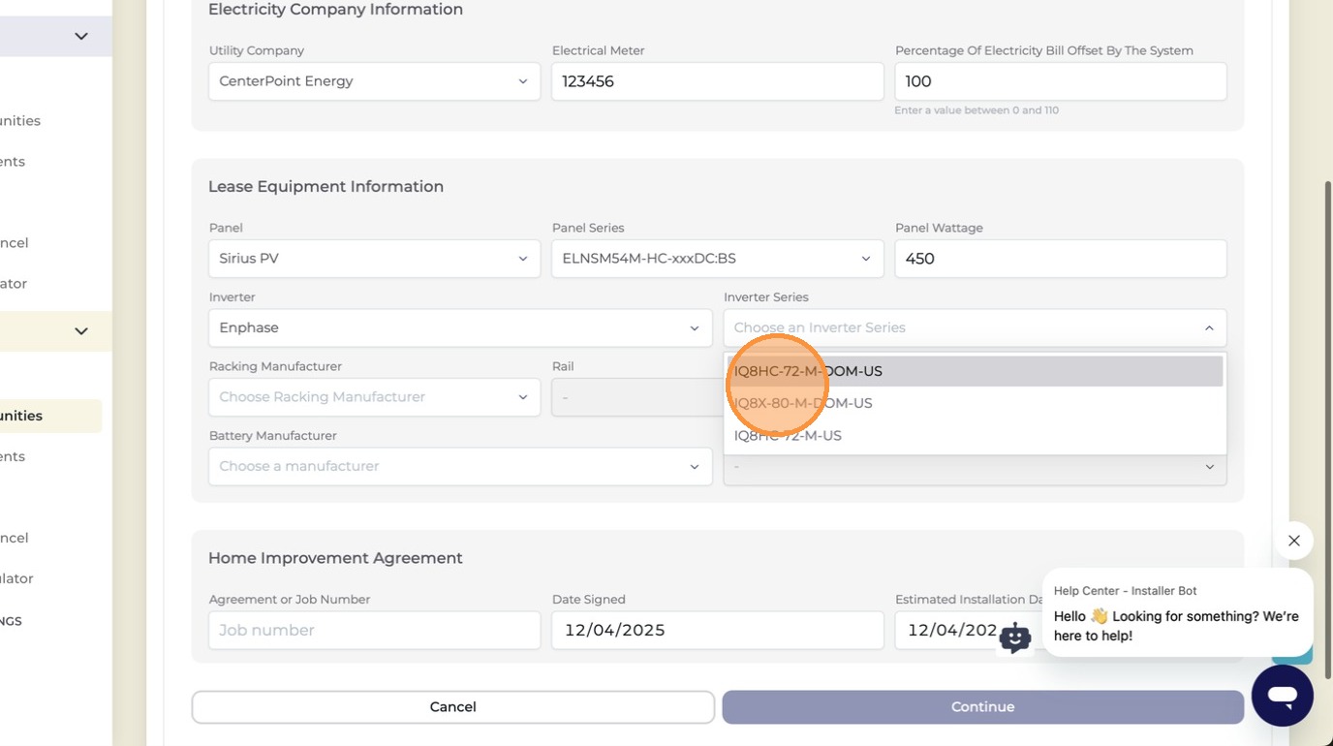Open the Inverter dropdown showing Enphase

click(x=460, y=327)
